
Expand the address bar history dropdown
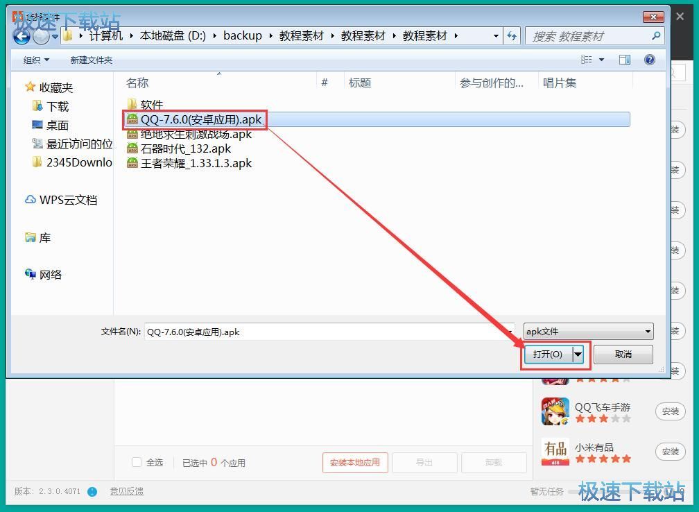[496, 36]
